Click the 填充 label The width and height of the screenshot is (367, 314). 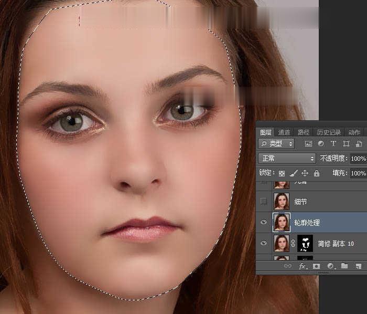coord(339,173)
